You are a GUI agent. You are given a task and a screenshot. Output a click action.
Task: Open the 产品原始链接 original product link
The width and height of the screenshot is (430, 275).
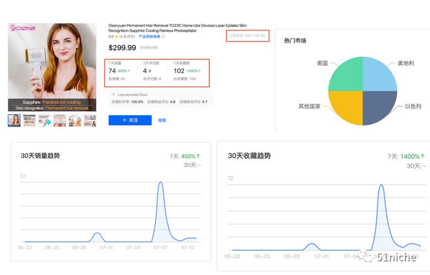(149, 36)
